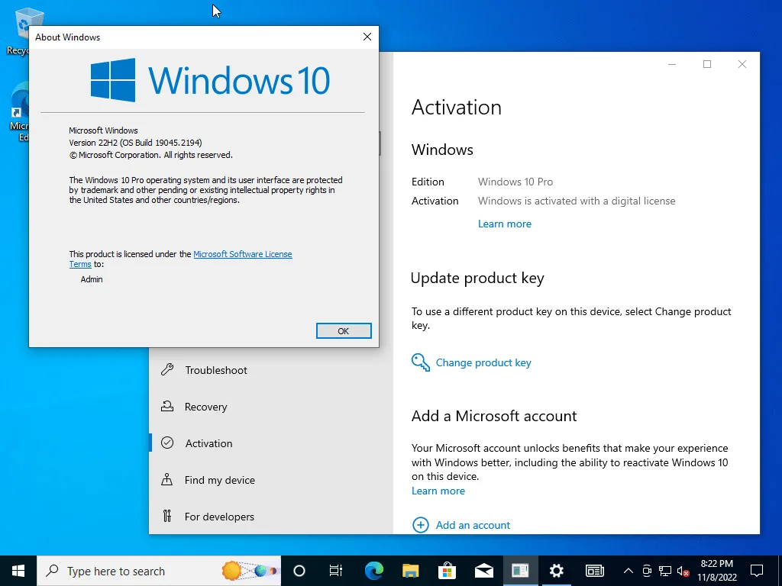
Task: Click the Version 22H2 build text
Action: [135, 143]
